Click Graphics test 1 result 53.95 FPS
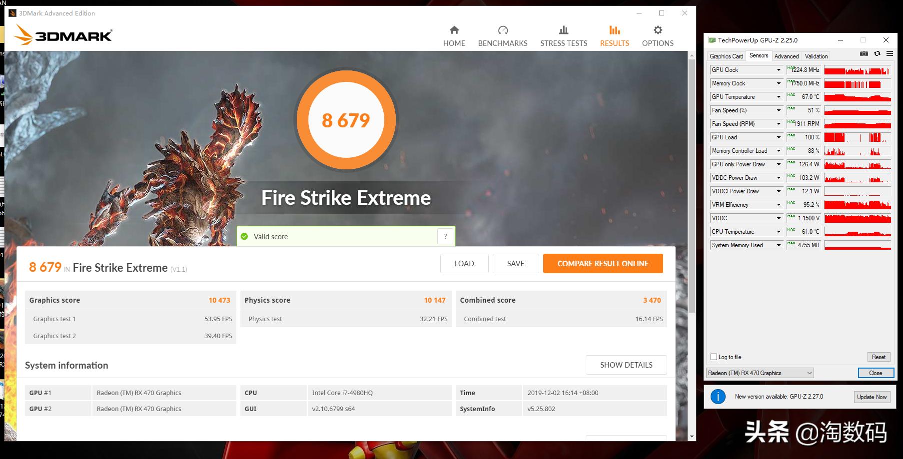 coord(218,319)
